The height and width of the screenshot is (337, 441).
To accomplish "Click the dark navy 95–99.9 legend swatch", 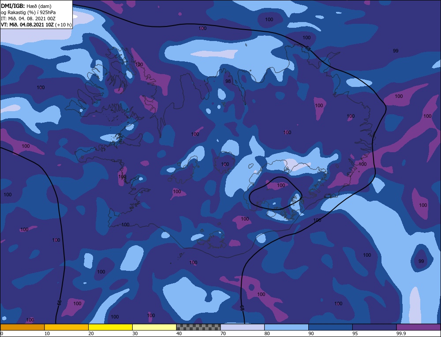I will tap(374, 327).
